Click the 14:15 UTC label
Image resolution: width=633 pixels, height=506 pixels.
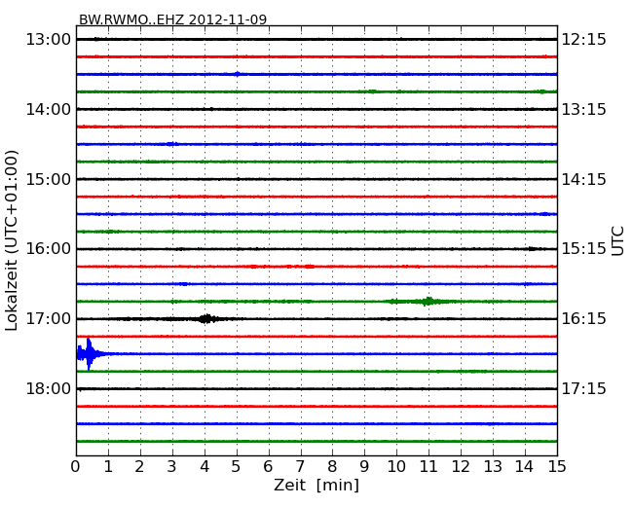click(x=584, y=179)
